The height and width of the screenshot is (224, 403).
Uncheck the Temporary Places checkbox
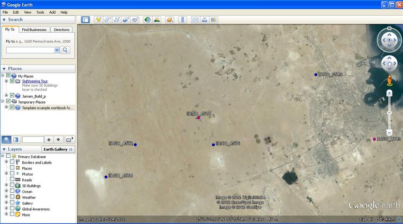[8, 101]
